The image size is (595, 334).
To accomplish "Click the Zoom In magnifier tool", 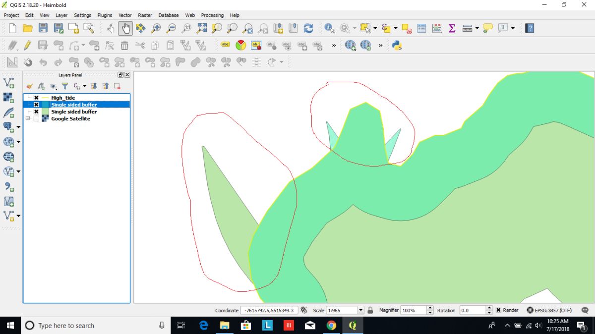I will point(156,28).
